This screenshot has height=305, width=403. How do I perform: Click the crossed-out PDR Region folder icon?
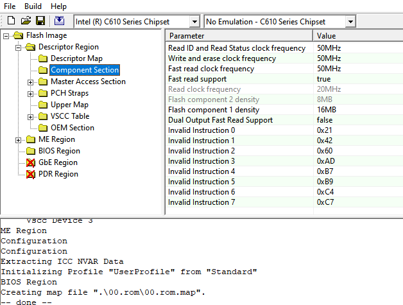tap(31, 174)
